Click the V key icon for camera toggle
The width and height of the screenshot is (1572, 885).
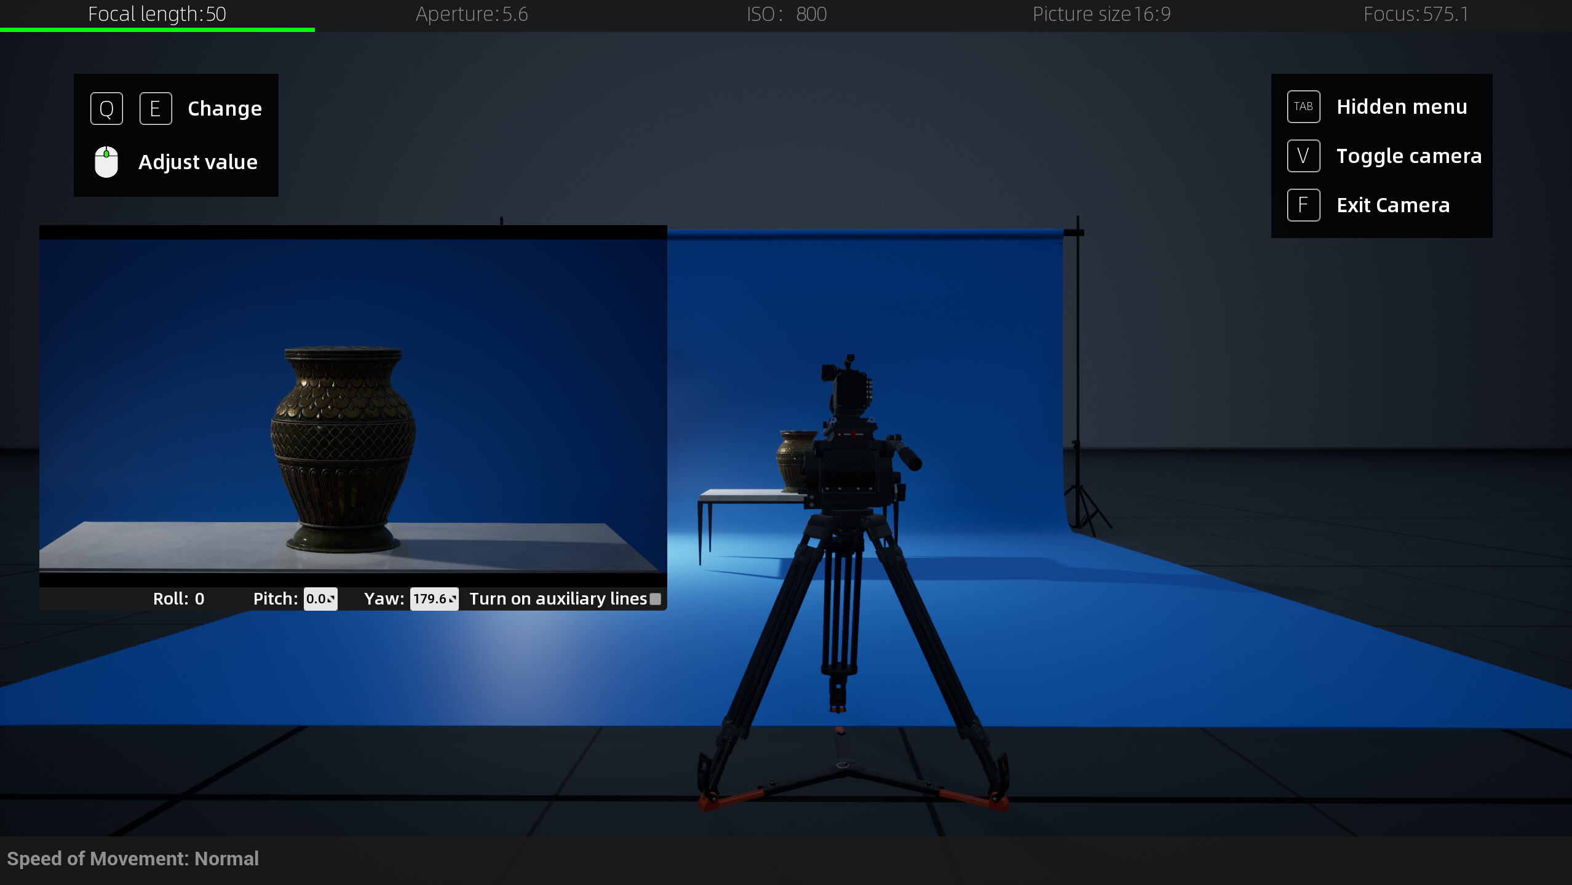point(1303,155)
